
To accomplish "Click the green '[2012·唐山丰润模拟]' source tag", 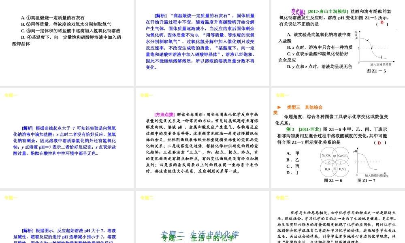I will point(328,12).
